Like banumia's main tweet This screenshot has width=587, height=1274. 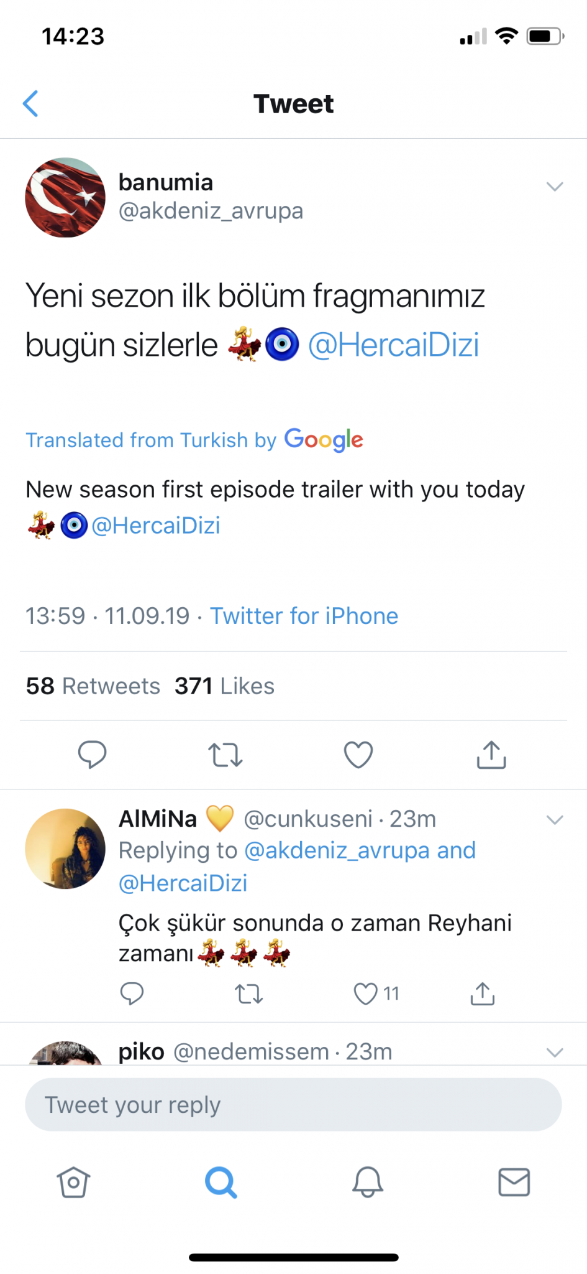pyautogui.click(x=358, y=754)
